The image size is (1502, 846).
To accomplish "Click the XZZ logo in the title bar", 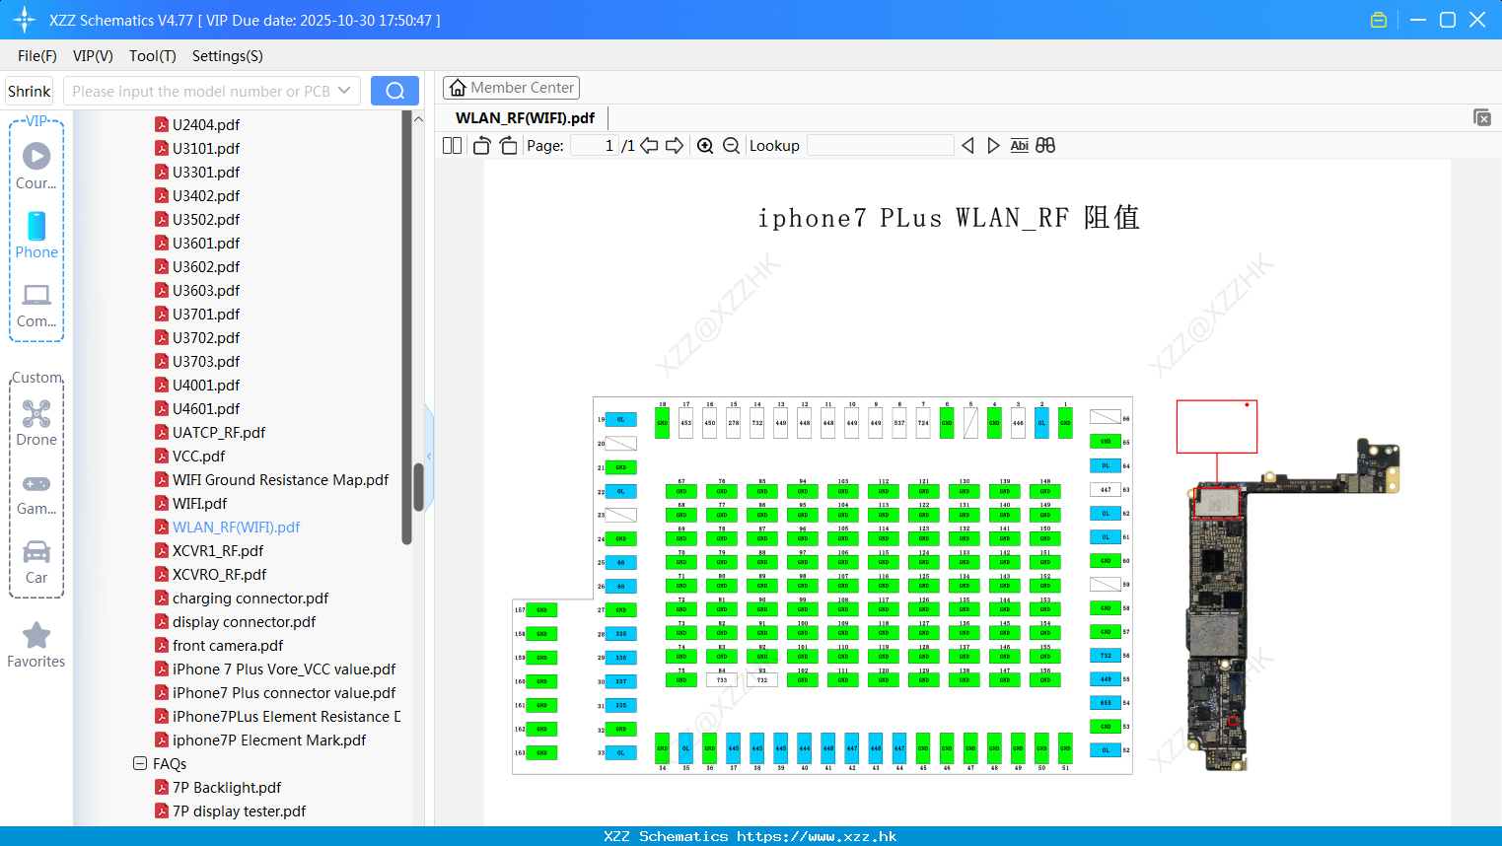I will tap(25, 20).
